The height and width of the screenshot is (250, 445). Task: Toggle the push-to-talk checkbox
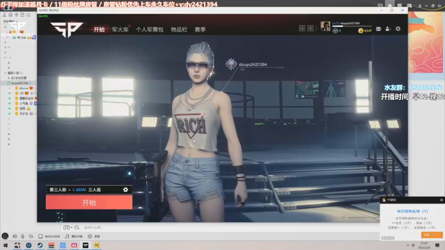point(41,236)
